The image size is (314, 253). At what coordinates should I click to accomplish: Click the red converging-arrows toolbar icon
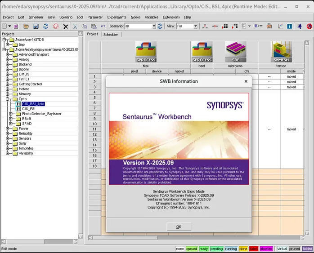[215, 26]
